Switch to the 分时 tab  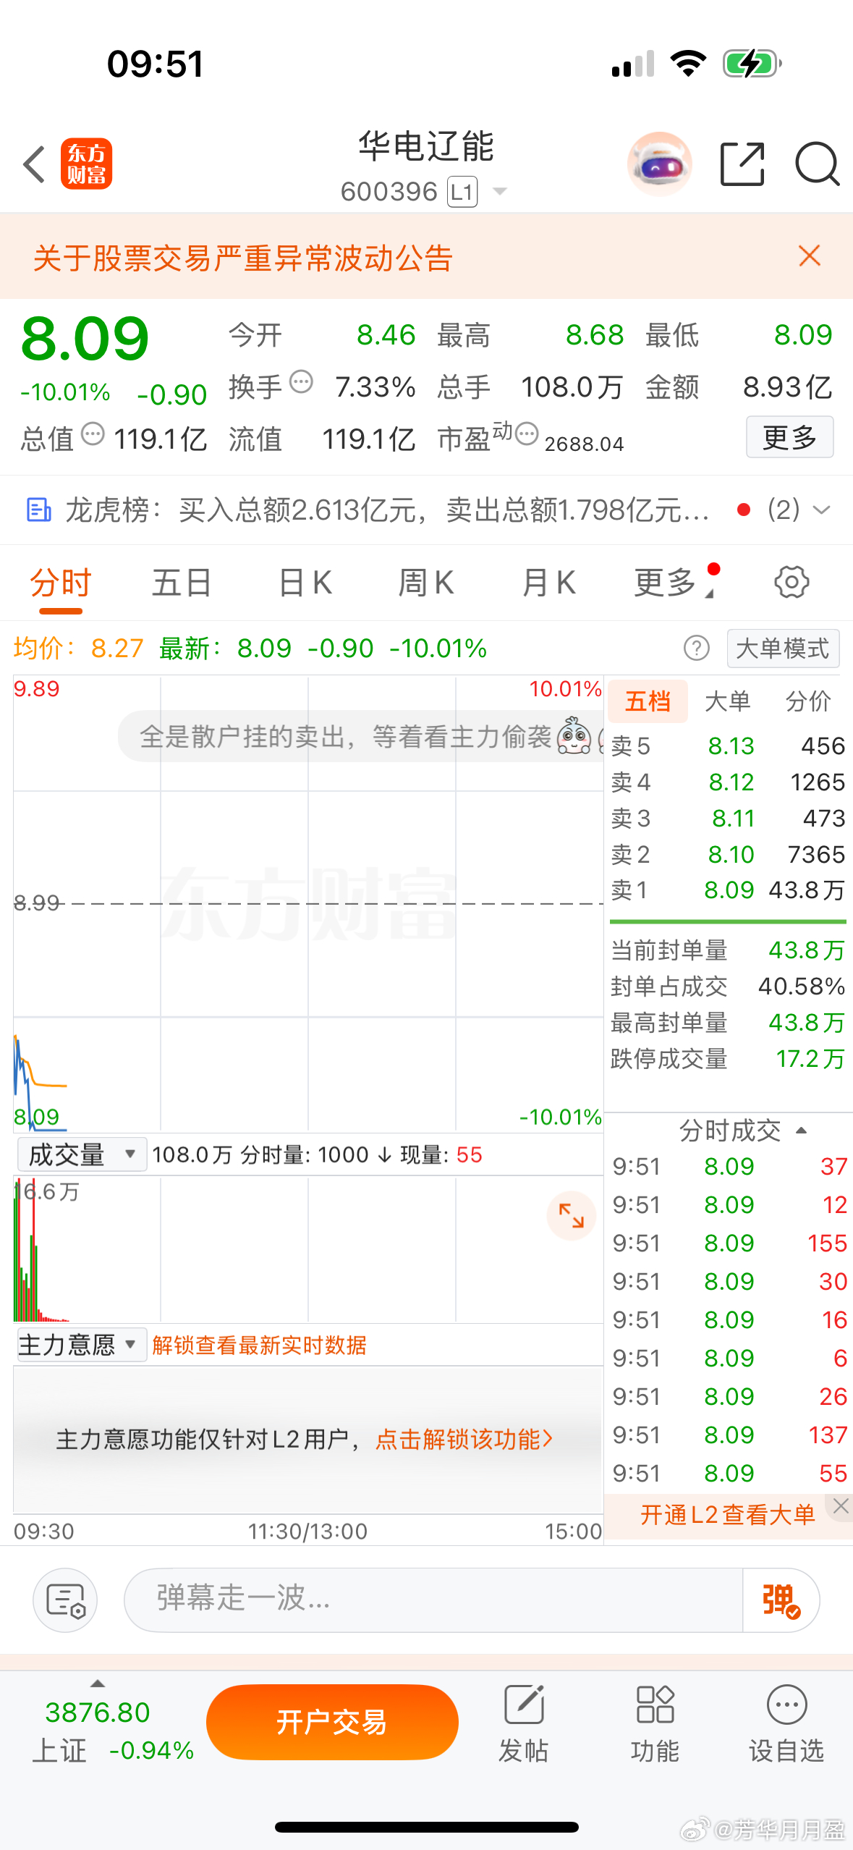61,583
